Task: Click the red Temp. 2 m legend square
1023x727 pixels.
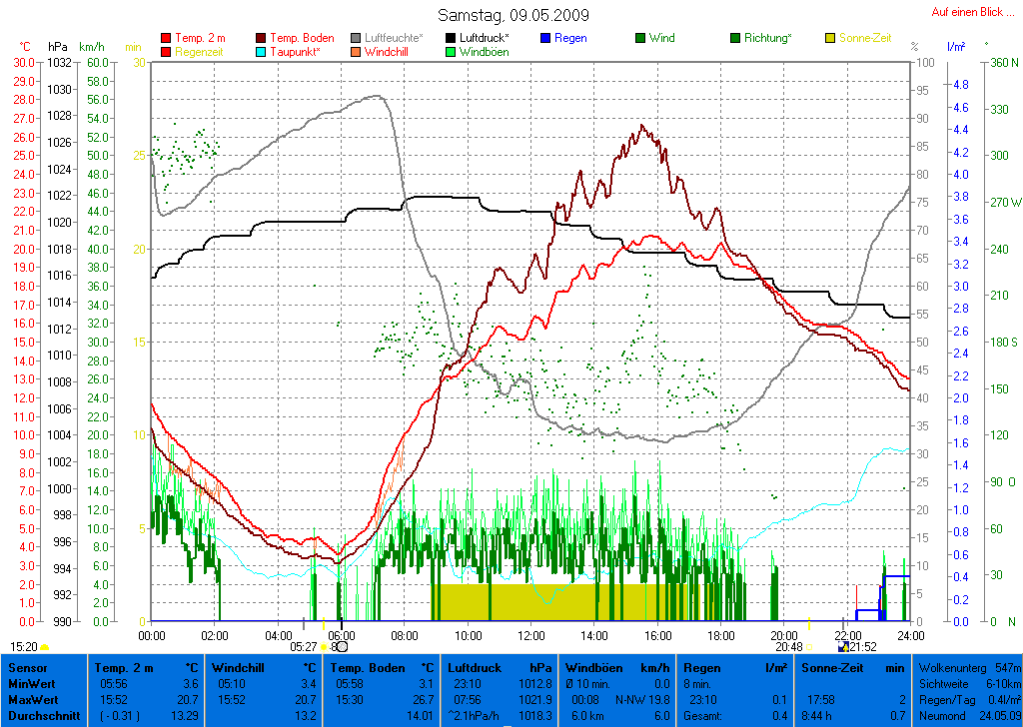Action: point(166,39)
